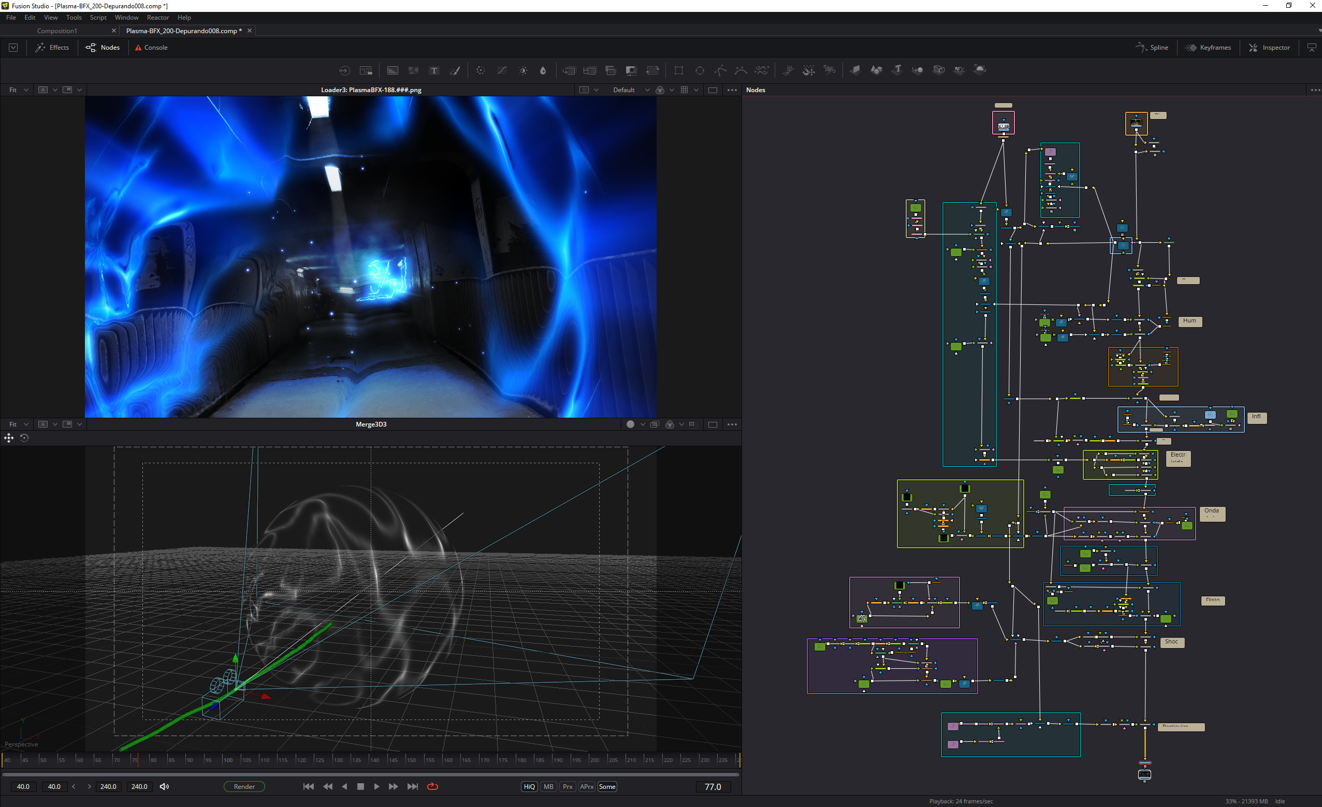Screen dimensions: 1322x807
Task: Switch to the Composition1 tab
Action: coord(57,31)
